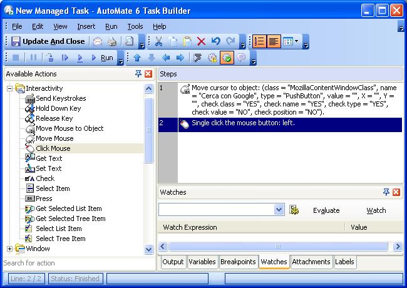Open the Tools menu

coord(135,26)
